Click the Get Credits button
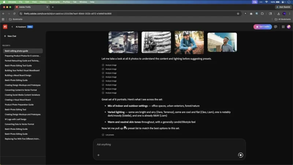The width and height of the screenshot is (293, 165). pos(263,27)
